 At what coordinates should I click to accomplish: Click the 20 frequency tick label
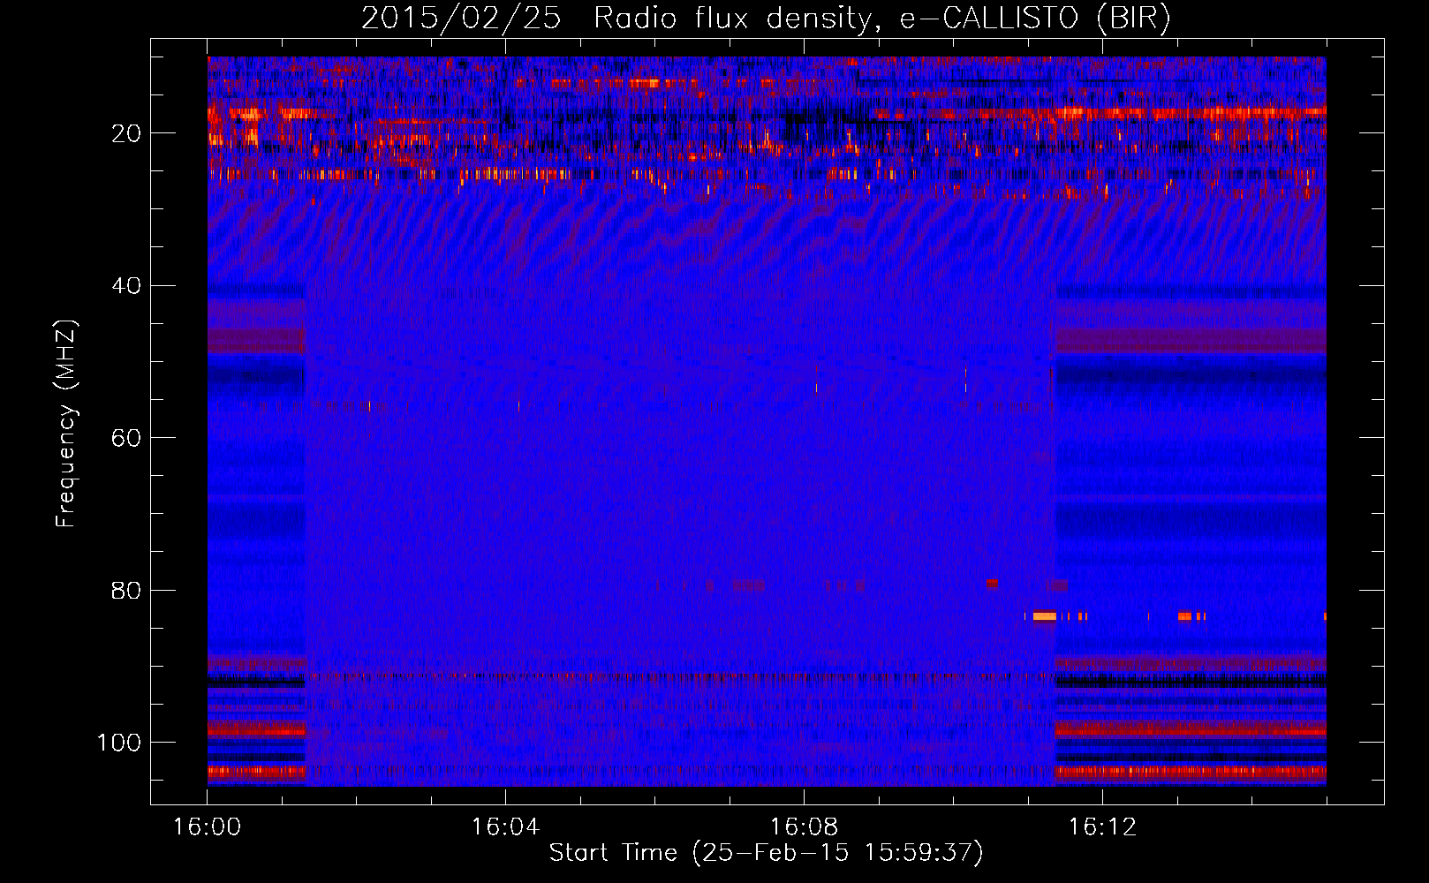click(x=127, y=133)
